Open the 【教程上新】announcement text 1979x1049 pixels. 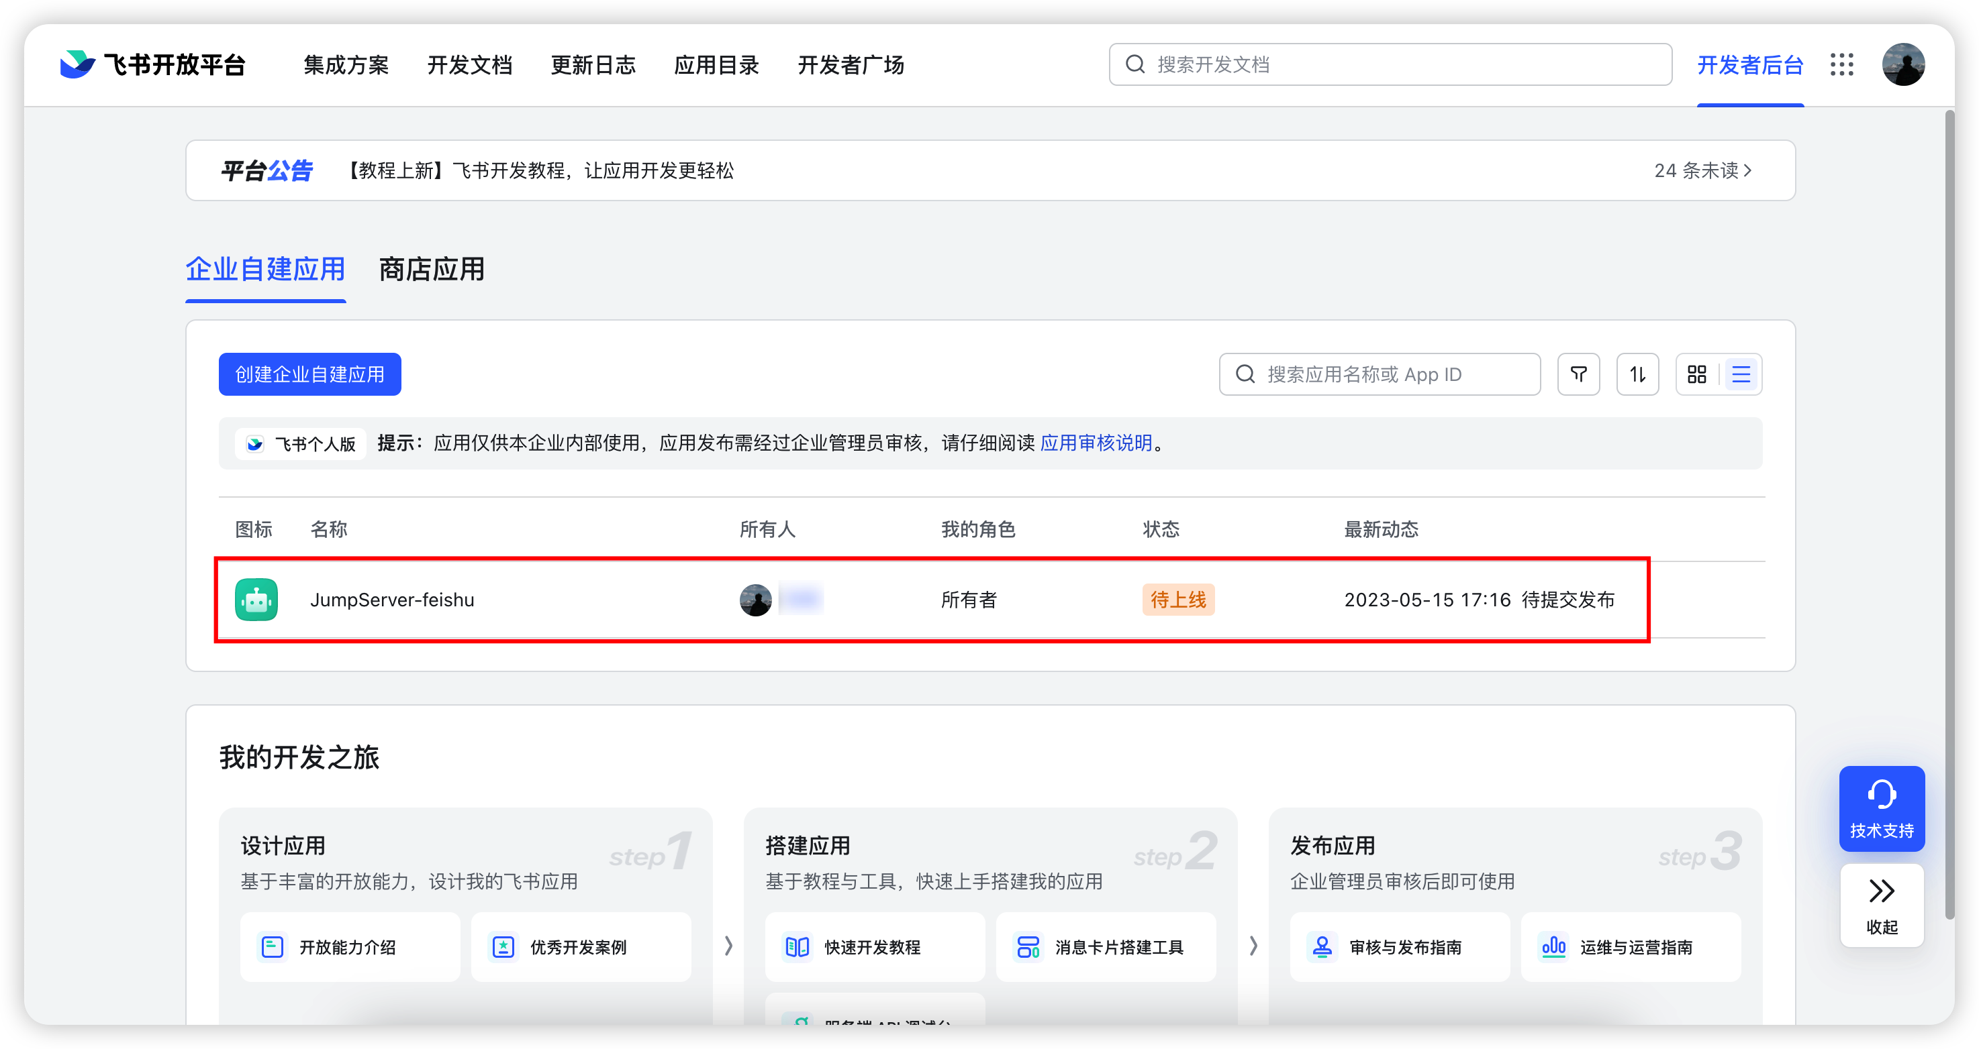pos(538,170)
